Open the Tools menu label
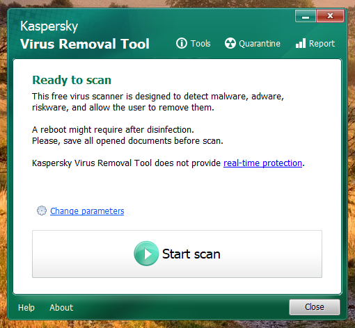 pyautogui.click(x=200, y=44)
